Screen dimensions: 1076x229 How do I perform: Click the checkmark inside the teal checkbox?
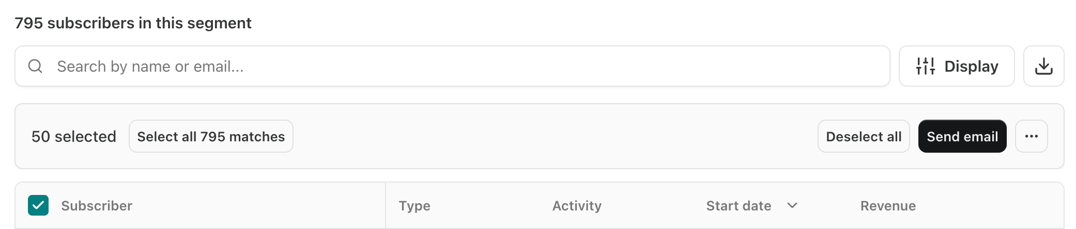[38, 205]
